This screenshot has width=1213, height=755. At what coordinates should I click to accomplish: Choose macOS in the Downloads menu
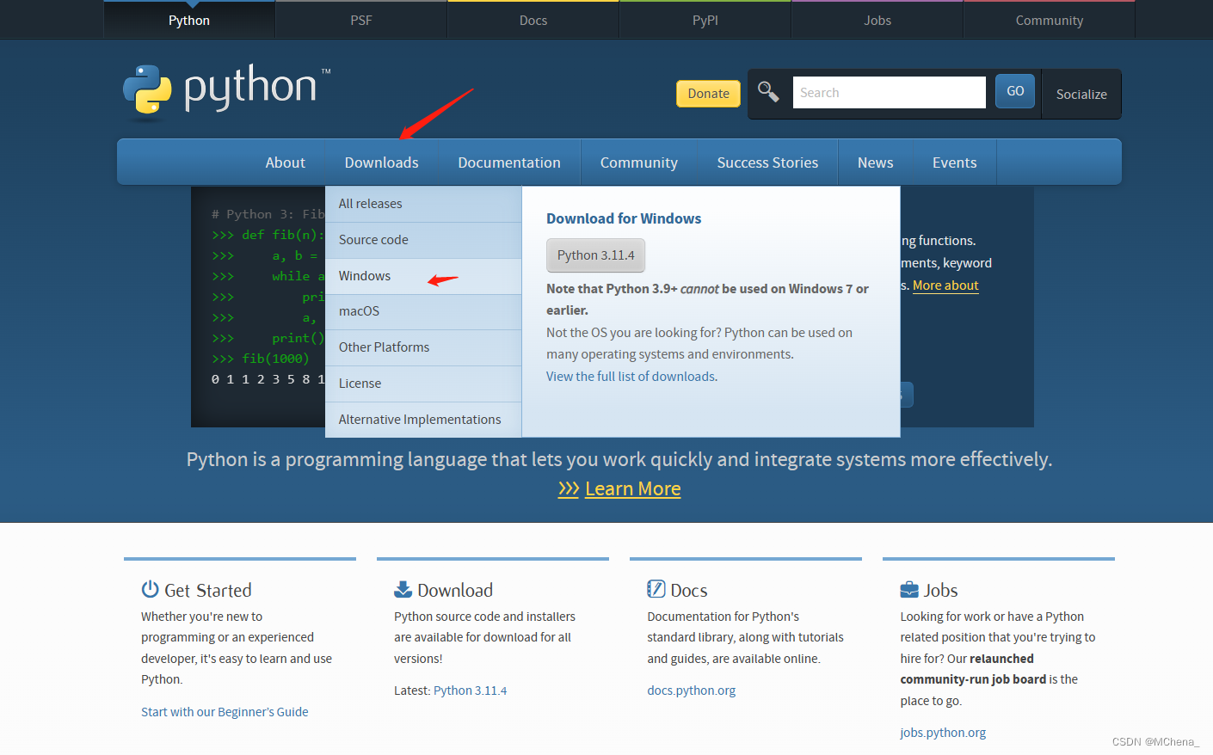(x=423, y=311)
